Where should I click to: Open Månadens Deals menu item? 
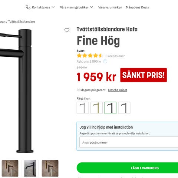[x=137, y=7]
